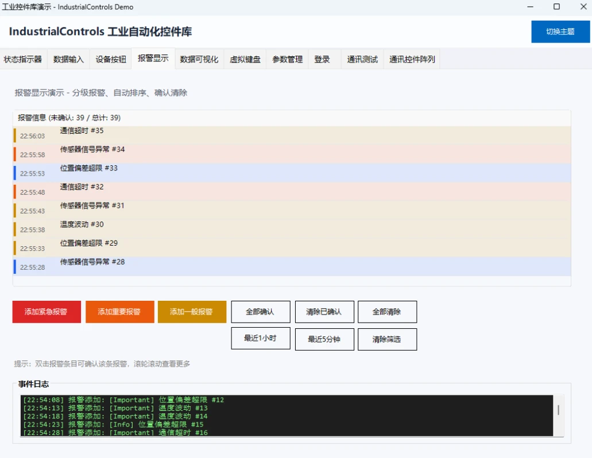Screen dimensions: 592x458
Task: Click log entry 温度波动 #13
Action: point(115,408)
